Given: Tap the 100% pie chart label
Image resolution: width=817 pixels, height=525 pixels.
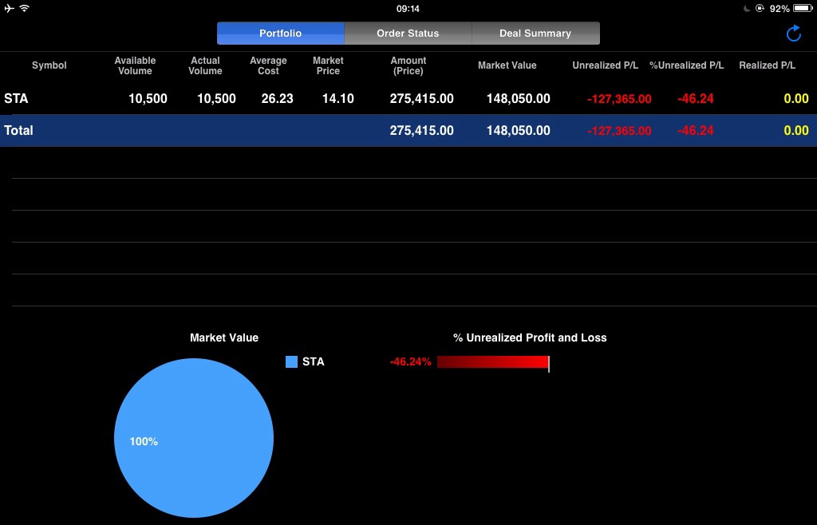Looking at the screenshot, I should click(x=144, y=442).
